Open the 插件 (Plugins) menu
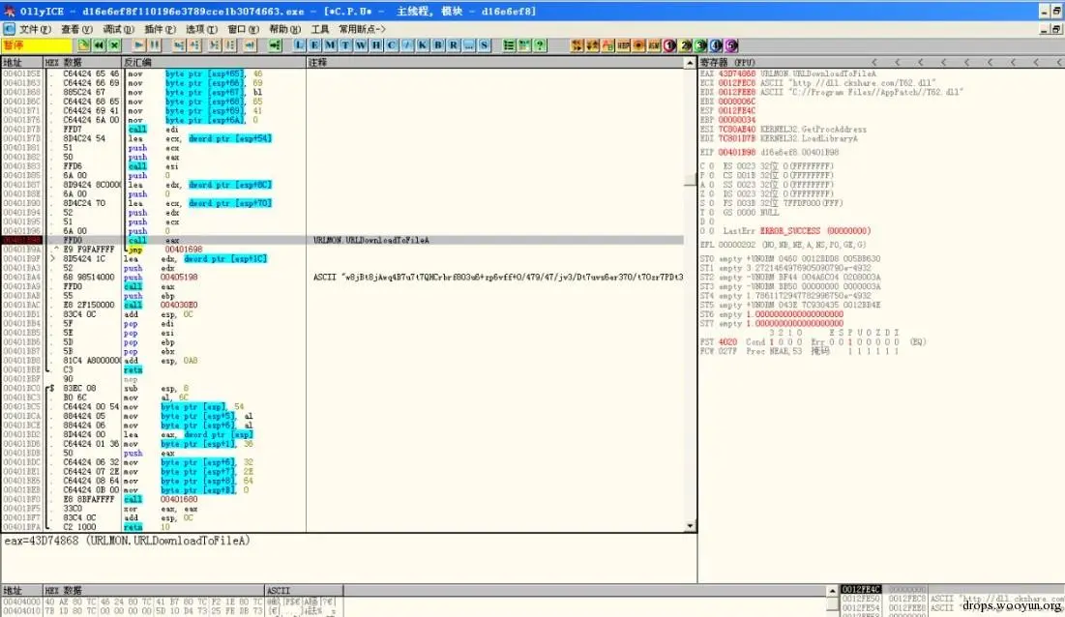The image size is (1065, 617). [x=159, y=29]
